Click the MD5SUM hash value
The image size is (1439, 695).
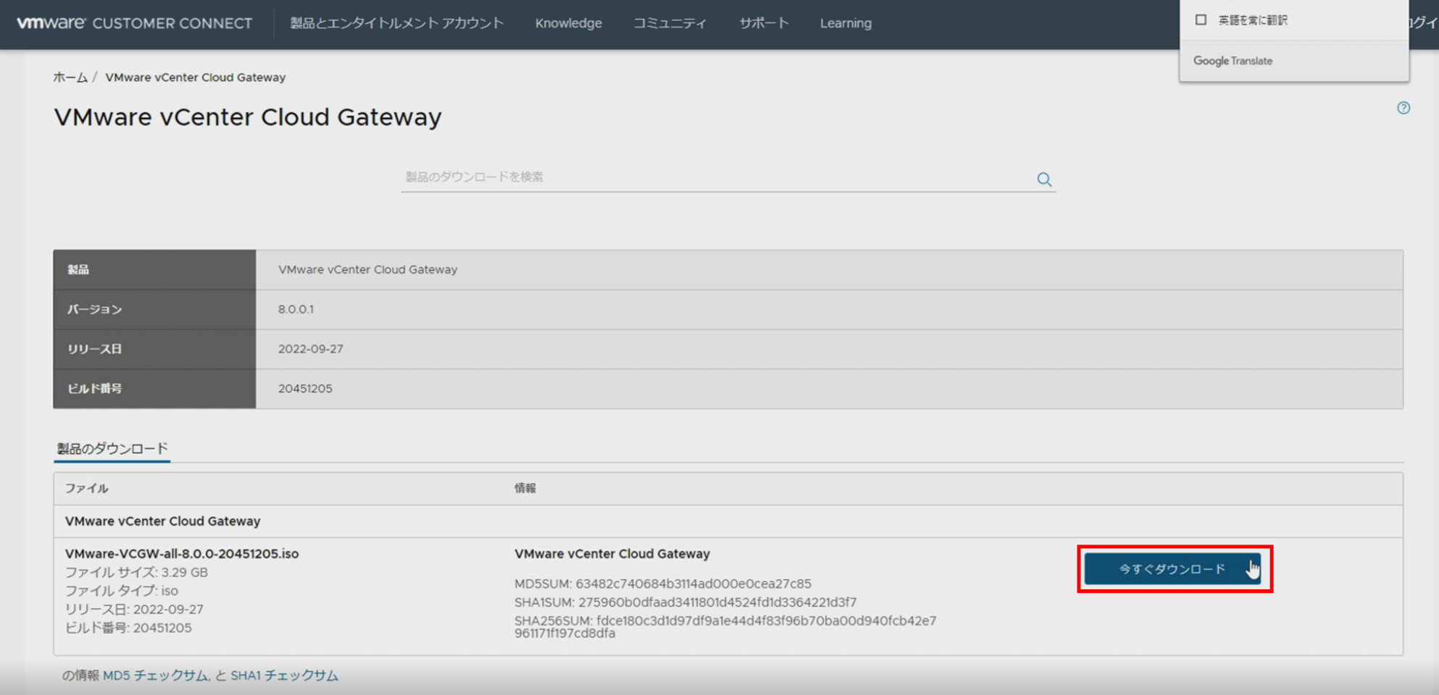click(693, 584)
